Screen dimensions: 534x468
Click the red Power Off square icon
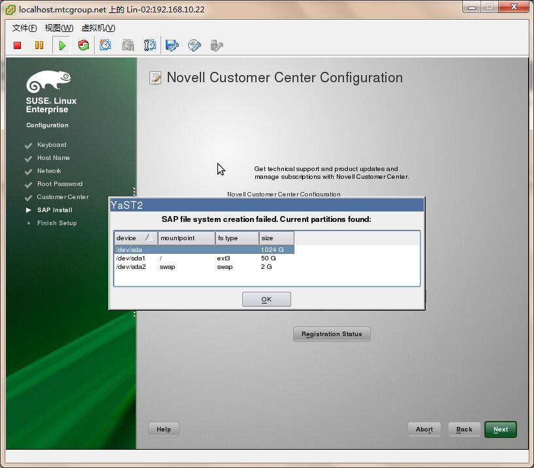18,45
